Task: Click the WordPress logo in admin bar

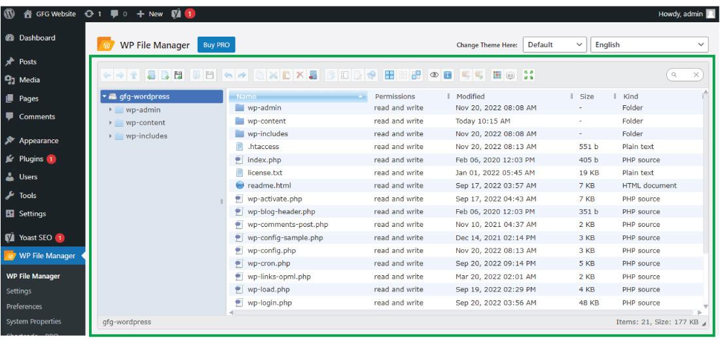Action: [x=9, y=14]
